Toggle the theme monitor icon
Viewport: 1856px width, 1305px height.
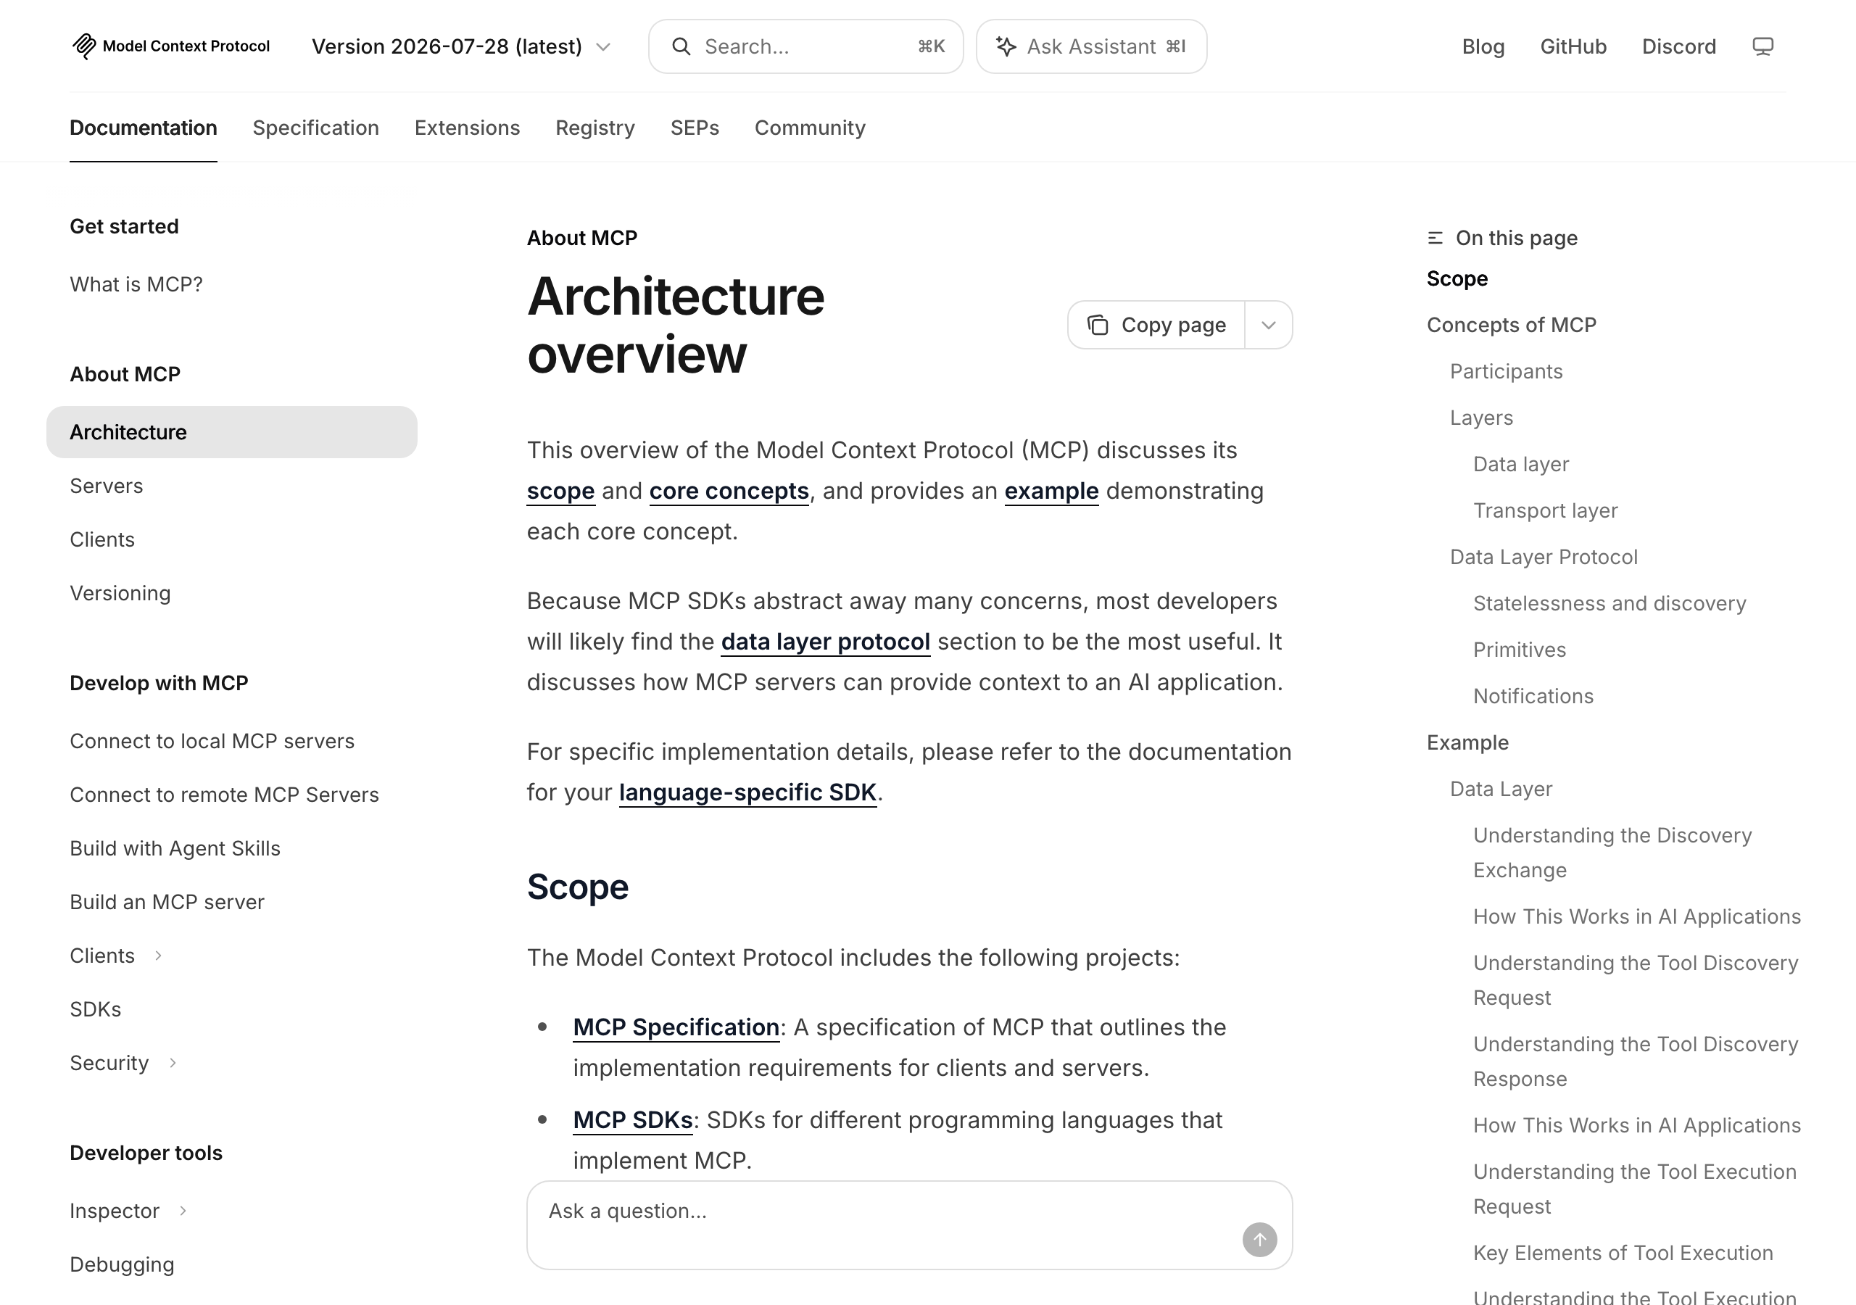coord(1762,46)
